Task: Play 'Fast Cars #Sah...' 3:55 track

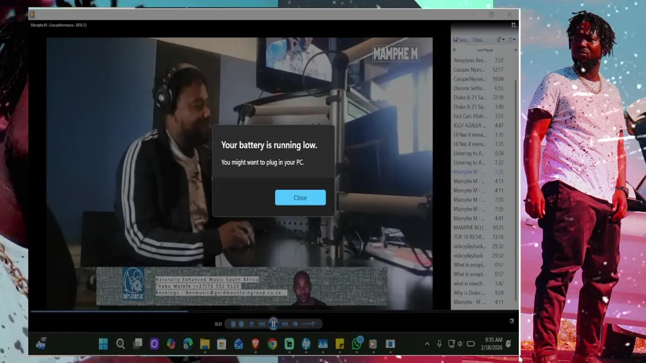Action: click(x=478, y=116)
